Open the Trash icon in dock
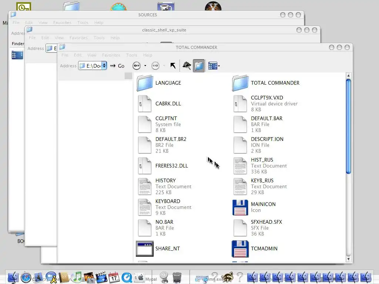The height and width of the screenshot is (284, 379). pos(177,277)
